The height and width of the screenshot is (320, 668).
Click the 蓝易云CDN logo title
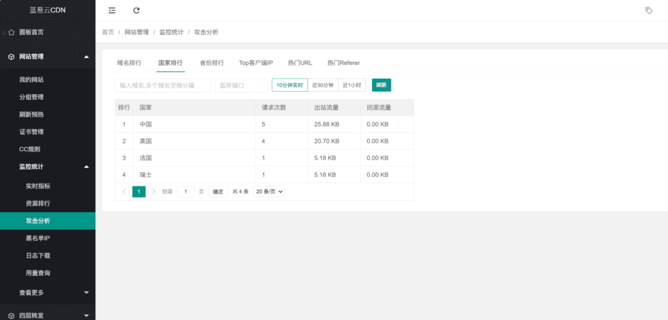coord(48,10)
